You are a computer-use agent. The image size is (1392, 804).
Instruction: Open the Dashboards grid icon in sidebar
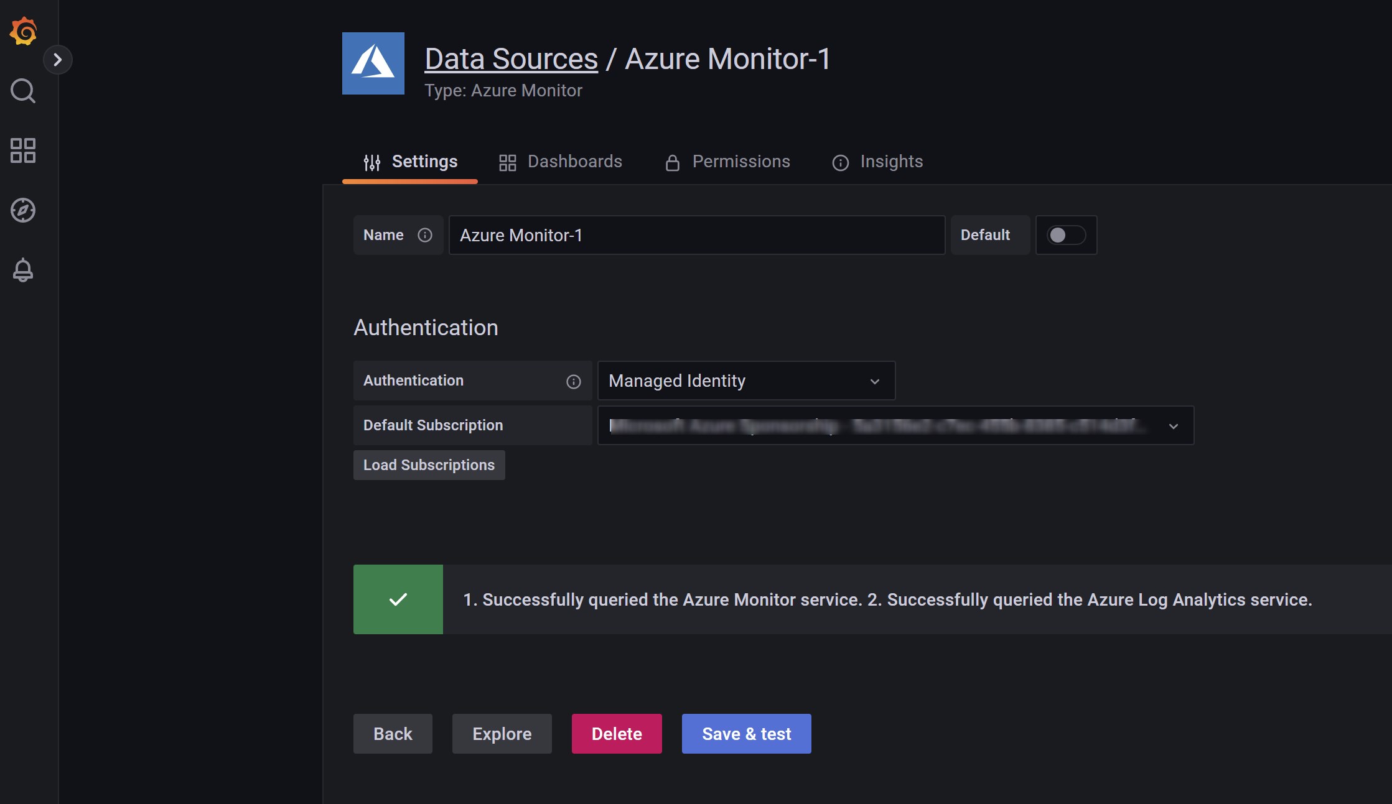(x=23, y=150)
